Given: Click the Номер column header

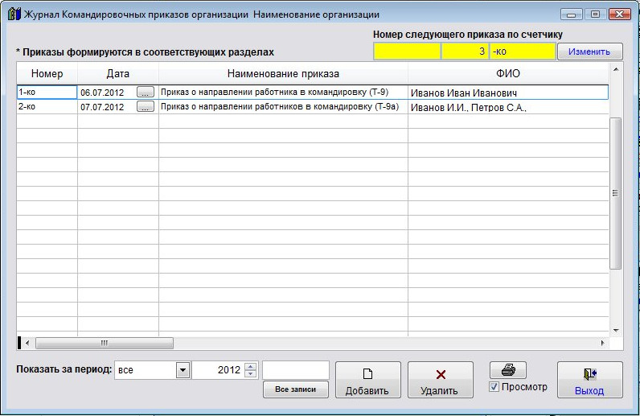Looking at the screenshot, I should [x=47, y=73].
